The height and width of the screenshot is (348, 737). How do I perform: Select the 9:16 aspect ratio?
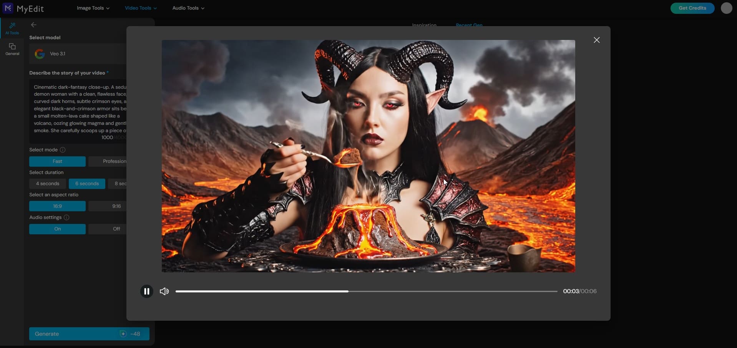[x=116, y=206]
